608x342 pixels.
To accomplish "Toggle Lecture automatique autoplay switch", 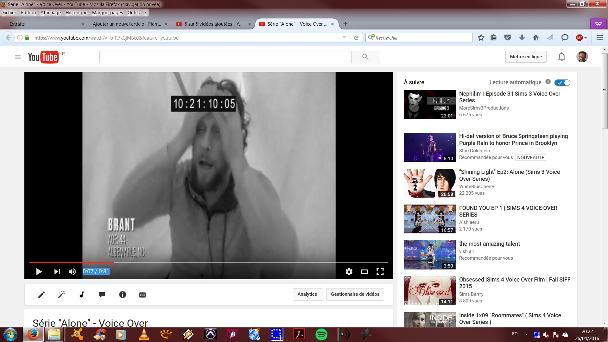I will coord(562,83).
